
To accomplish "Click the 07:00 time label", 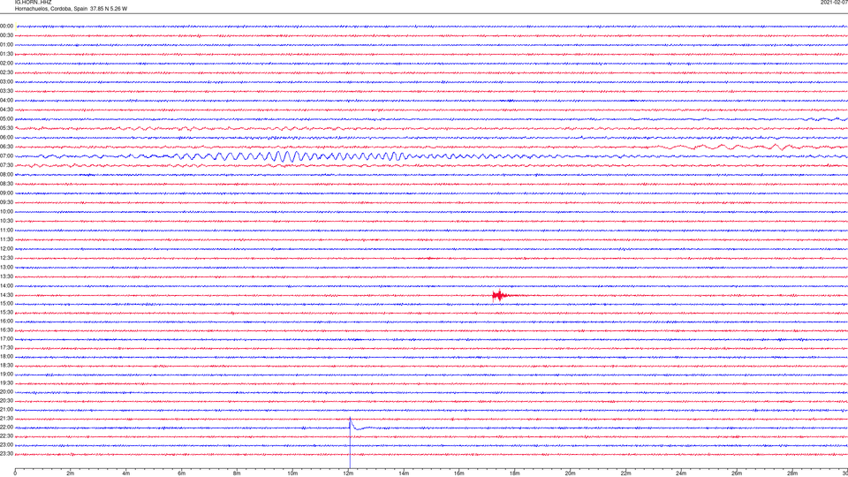I will pos(6,155).
